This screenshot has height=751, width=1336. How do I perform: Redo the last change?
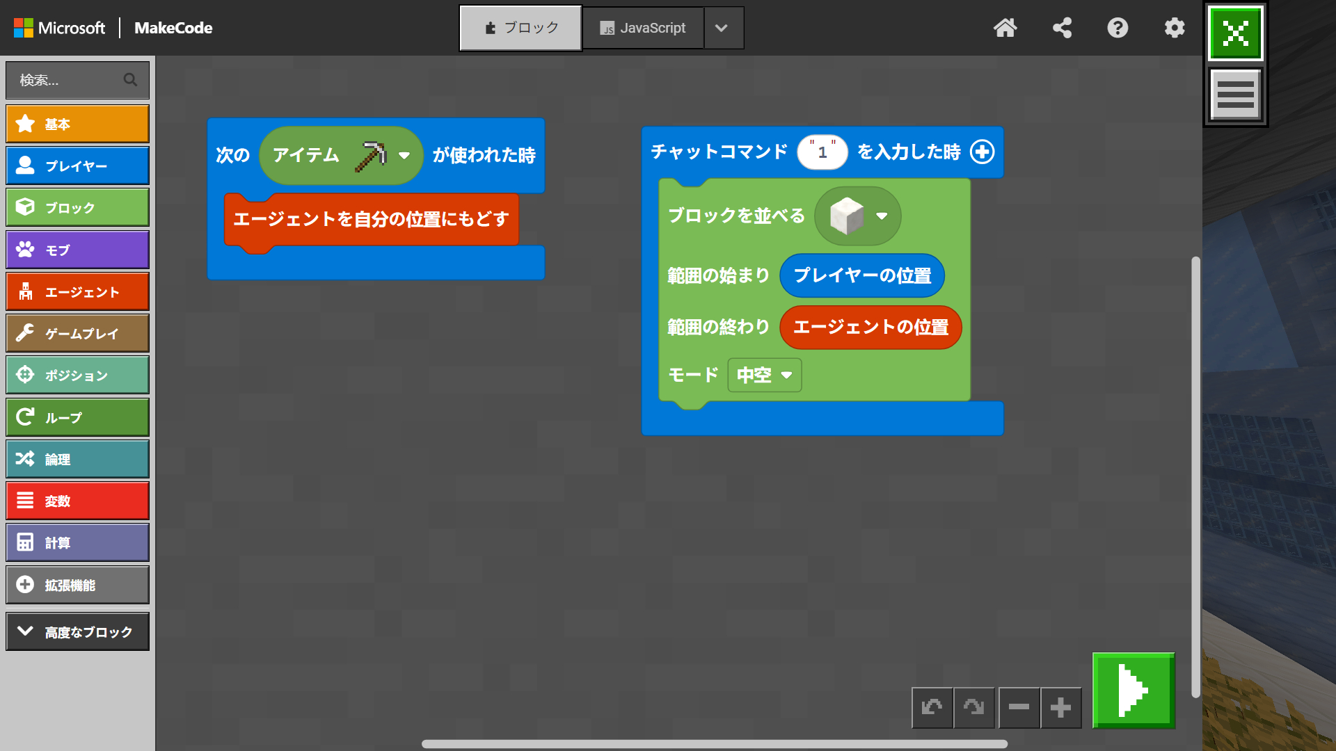(973, 708)
